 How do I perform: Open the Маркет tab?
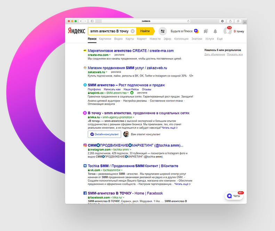pyautogui.click(x=142, y=39)
